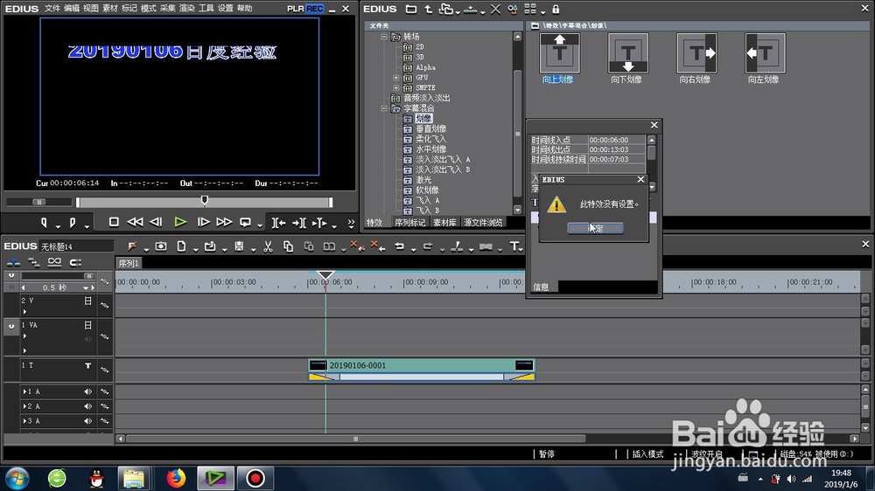Open the Save icon dropdown arrow
The image size is (875, 491).
[253, 249]
